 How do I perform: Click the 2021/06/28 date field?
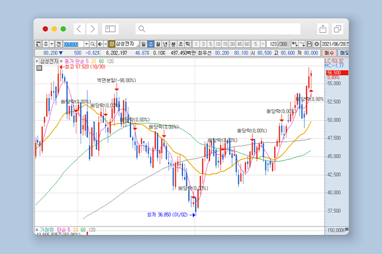click(x=334, y=44)
